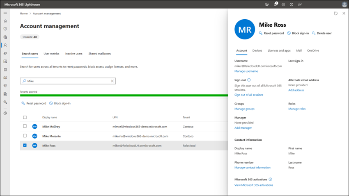Click Reset password in Mike Ross panel
349x196 pixels.
271,33
